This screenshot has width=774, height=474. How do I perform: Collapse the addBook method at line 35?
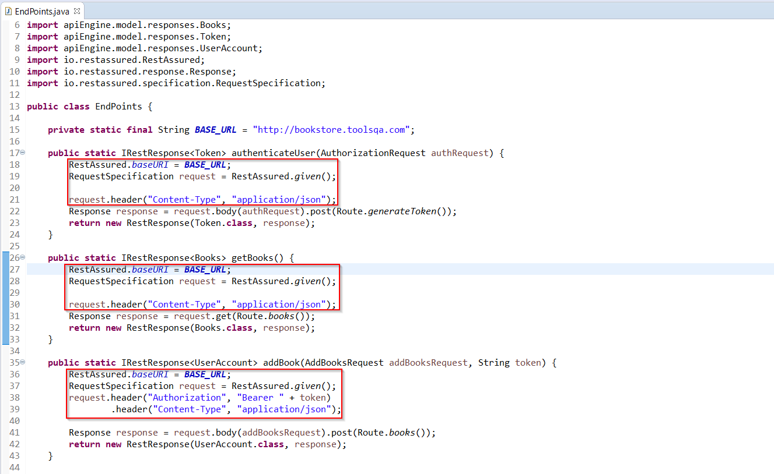tap(22, 362)
